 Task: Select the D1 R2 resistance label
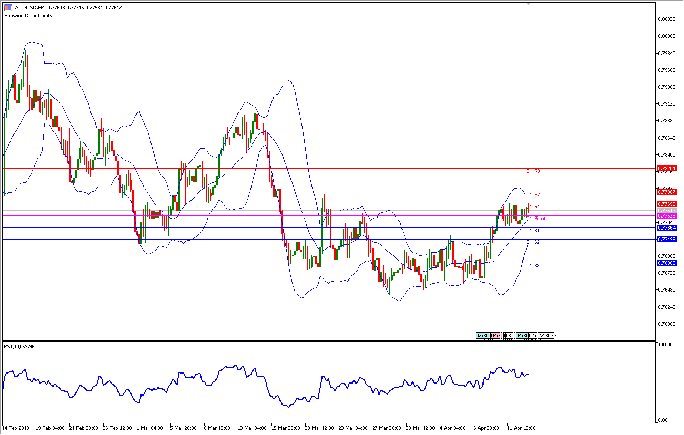pyautogui.click(x=534, y=195)
